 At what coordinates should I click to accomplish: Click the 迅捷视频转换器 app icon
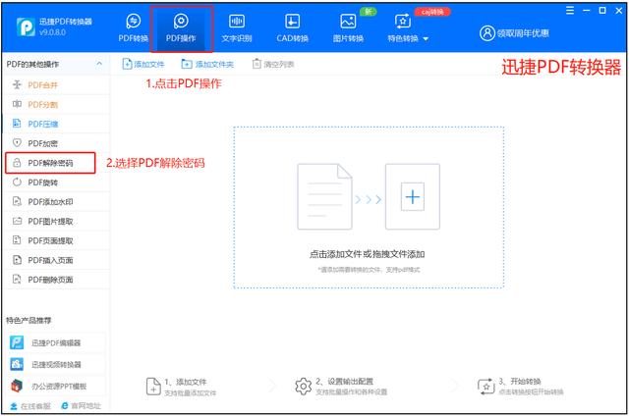pos(17,364)
